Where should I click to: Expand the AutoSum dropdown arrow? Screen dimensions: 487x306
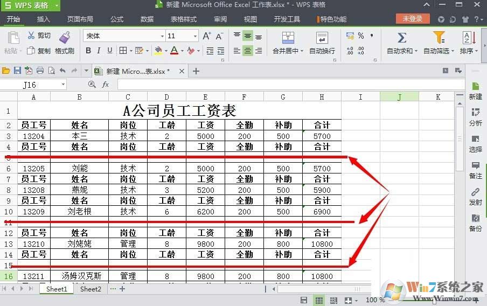click(416, 51)
